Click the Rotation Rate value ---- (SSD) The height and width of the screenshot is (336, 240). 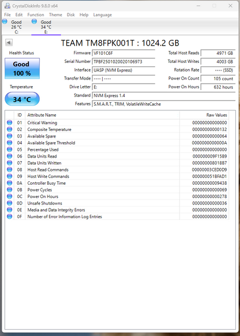point(218,70)
